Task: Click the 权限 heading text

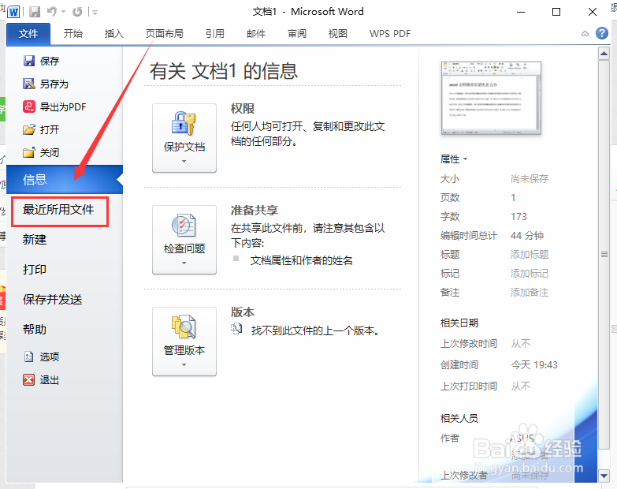Action: (243, 109)
